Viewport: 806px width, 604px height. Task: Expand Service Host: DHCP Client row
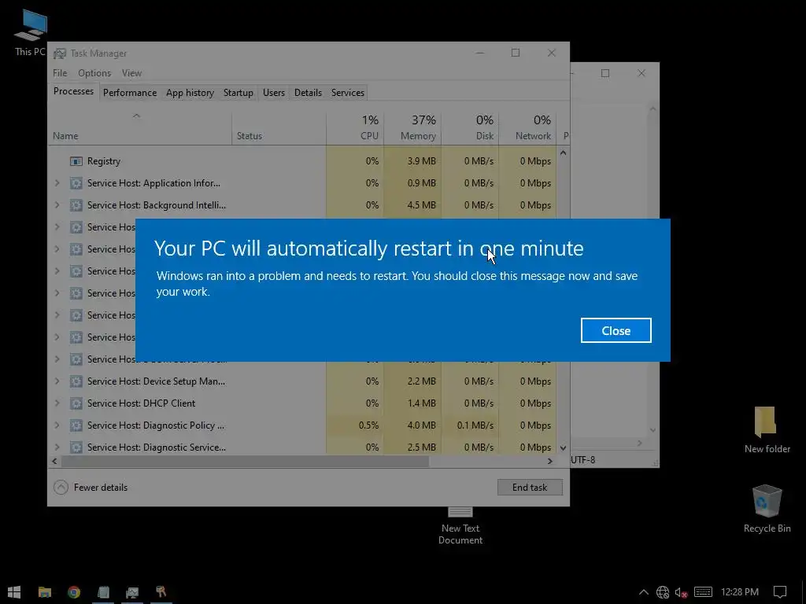(x=57, y=403)
